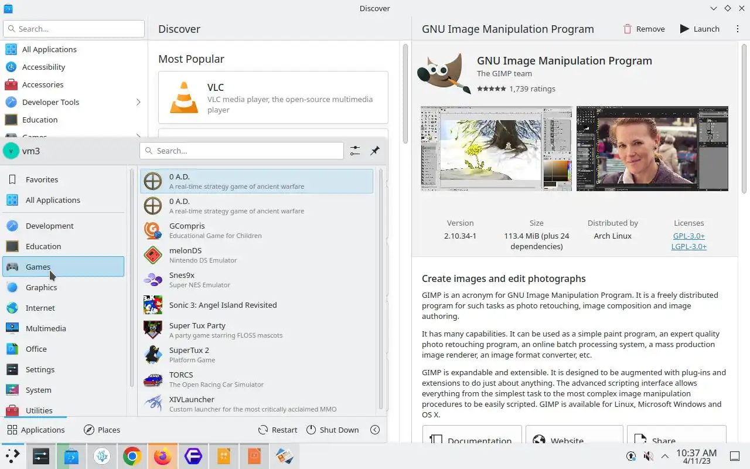The height and width of the screenshot is (469, 750).
Task: Select All Applications in Discover sidebar
Action: (x=74, y=49)
